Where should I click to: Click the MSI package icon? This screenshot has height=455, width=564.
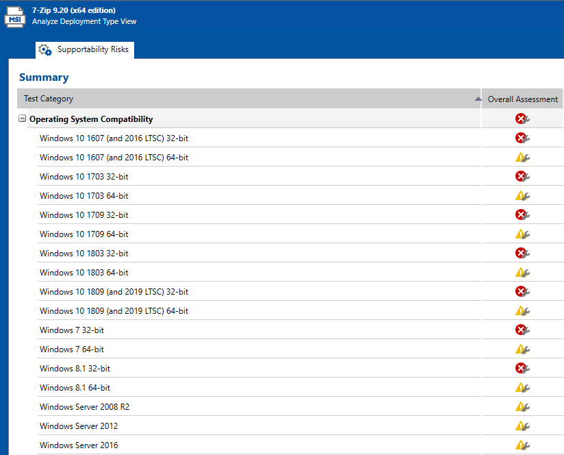[x=15, y=16]
